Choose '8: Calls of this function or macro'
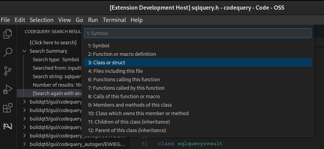 [198, 97]
